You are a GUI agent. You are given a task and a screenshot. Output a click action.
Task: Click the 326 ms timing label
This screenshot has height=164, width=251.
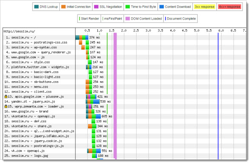[100, 111]
